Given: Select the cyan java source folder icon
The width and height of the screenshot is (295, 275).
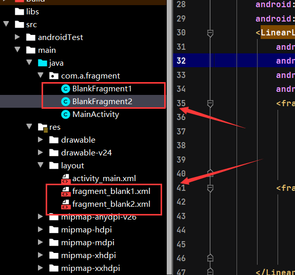Looking at the screenshot, I should pos(43,63).
